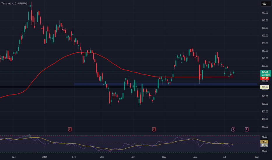
Task: Click the 48.01 RSI average value label
Action: coord(264,142)
